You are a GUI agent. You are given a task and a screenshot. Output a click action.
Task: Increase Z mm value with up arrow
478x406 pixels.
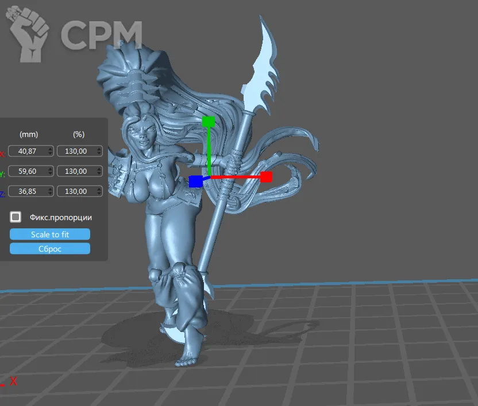point(51,189)
